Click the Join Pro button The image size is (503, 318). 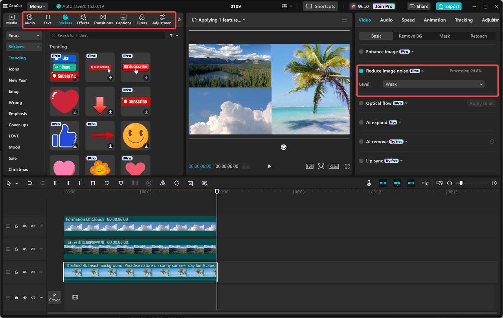[x=384, y=6]
